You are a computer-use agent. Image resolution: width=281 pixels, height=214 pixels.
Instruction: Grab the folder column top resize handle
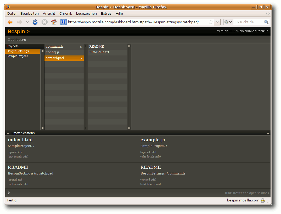[x=86, y=46]
